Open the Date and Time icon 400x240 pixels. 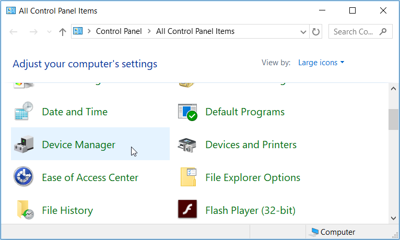23,112
